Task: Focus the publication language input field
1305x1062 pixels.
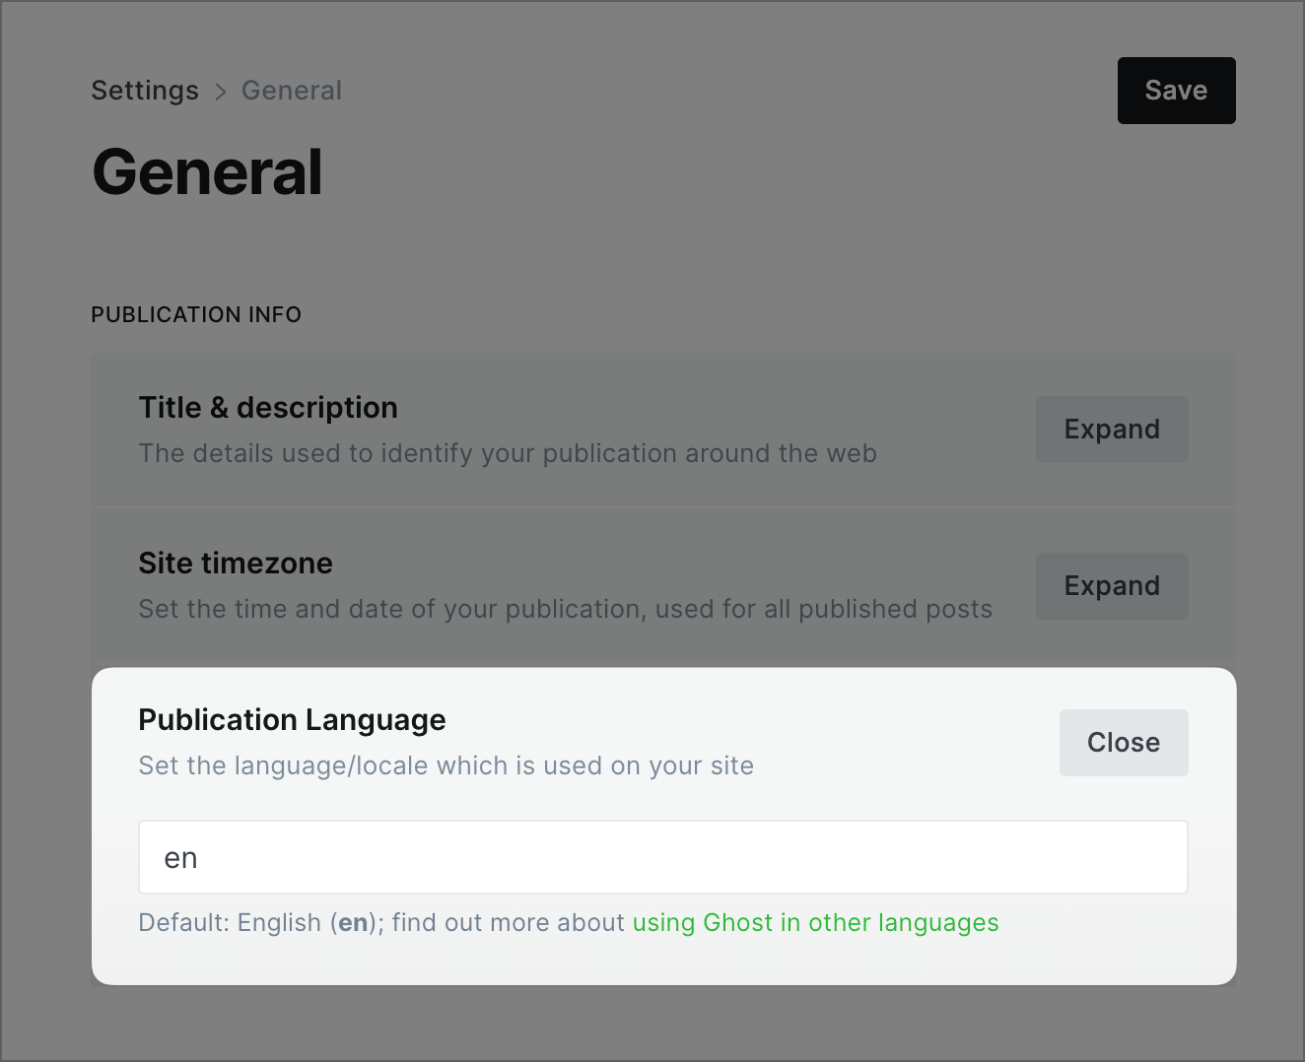Action: 662,857
